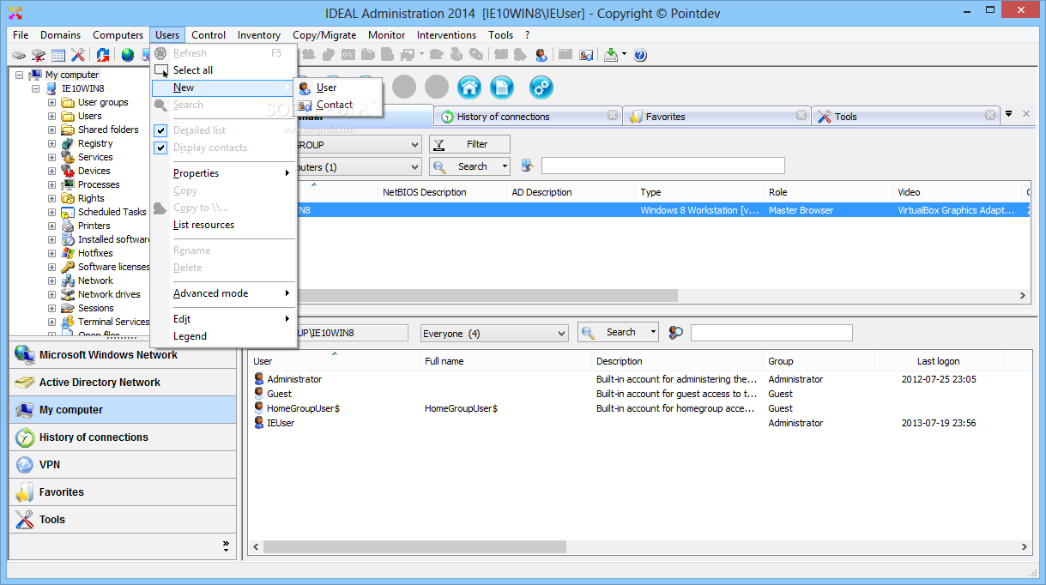Click the user list horizontal scrollbar thumb
The width and height of the screenshot is (1046, 585).
click(x=414, y=546)
